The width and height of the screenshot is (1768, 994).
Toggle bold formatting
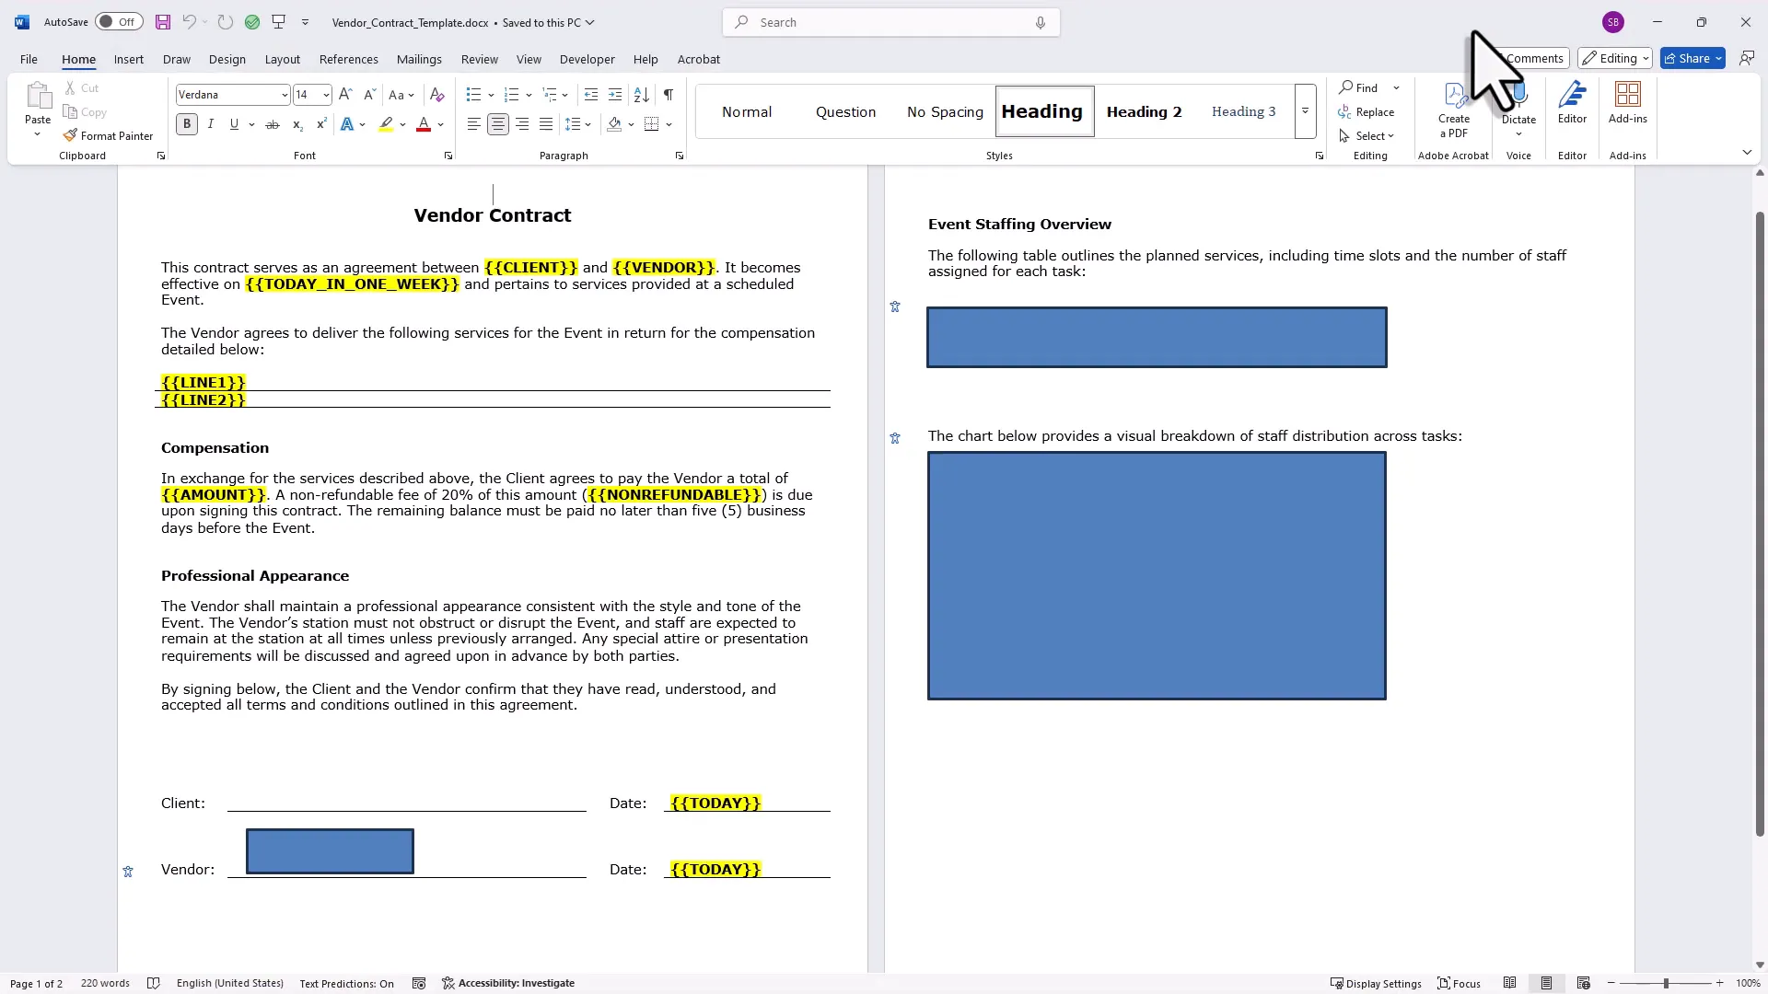pos(186,123)
